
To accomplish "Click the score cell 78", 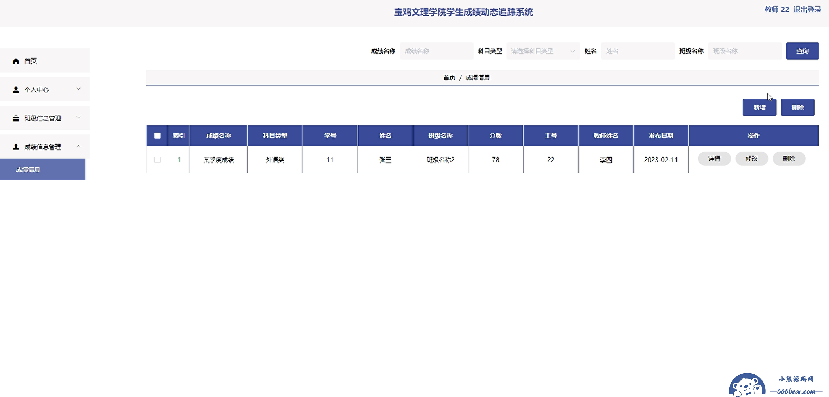I will pyautogui.click(x=496, y=160).
